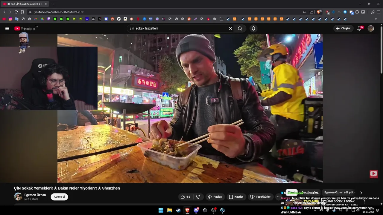Open the bookmarks folder icon
The width and height of the screenshot is (383, 215).
coord(221,19)
